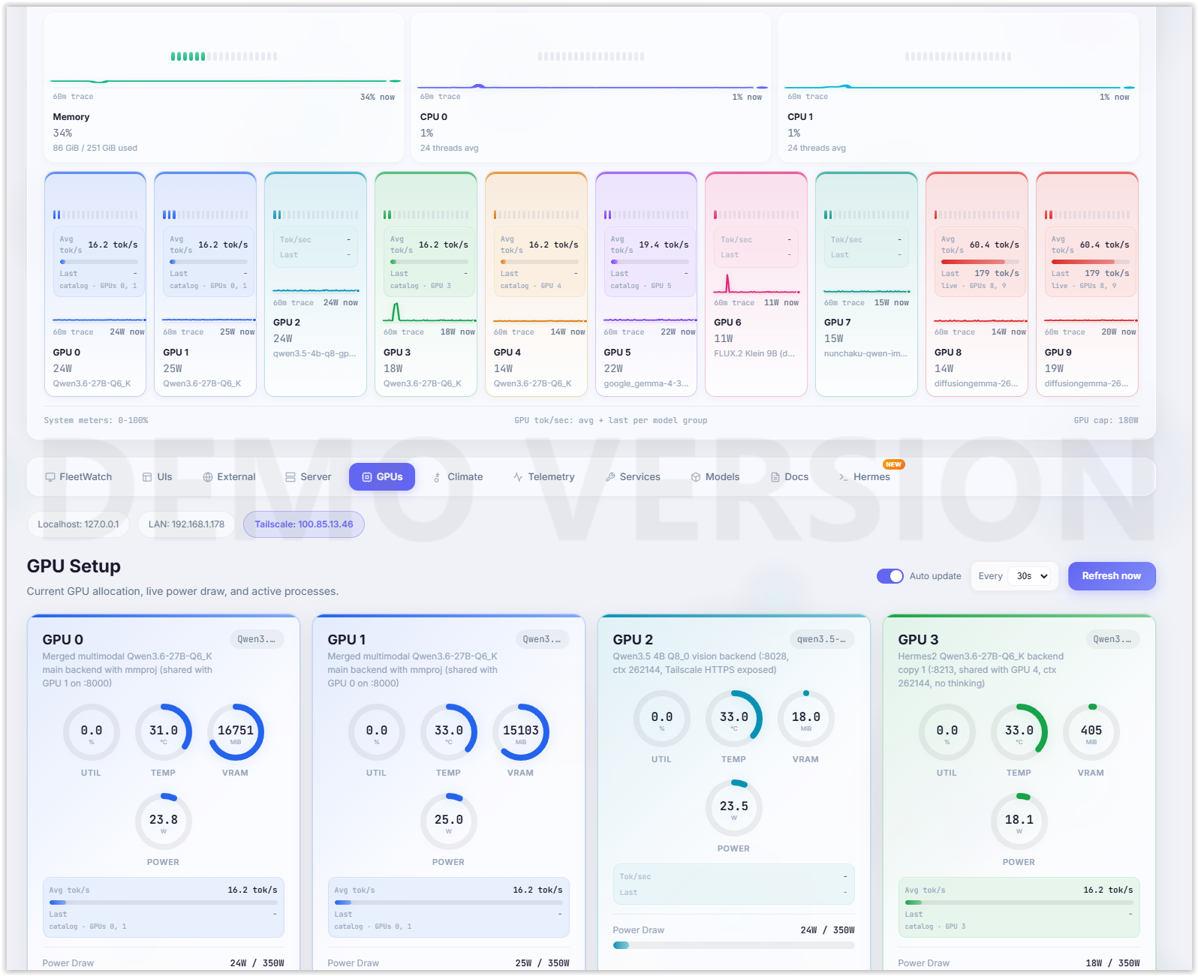1198x976 pixels.
Task: Select the GPU 9 diffusiongemma mini card
Action: click(x=1087, y=284)
